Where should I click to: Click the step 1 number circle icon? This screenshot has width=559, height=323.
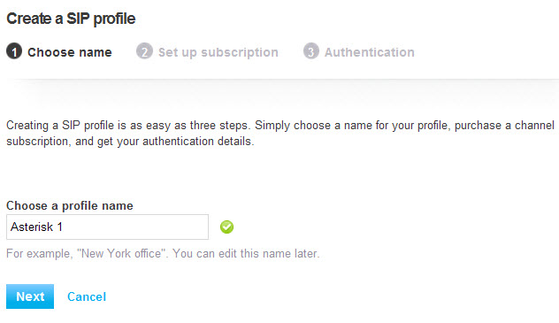pyautogui.click(x=14, y=51)
